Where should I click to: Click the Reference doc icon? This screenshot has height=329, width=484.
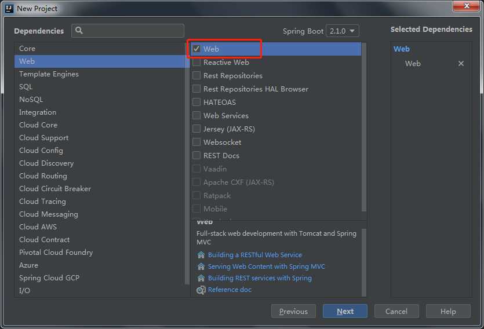tap(201, 290)
